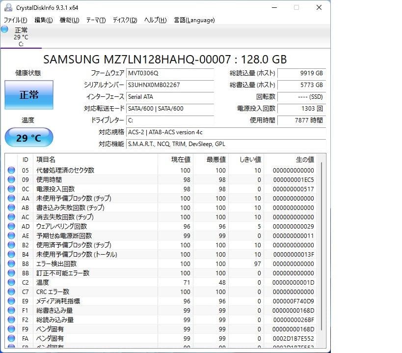Click the status indicator for CRC エラー数

click(x=11, y=292)
